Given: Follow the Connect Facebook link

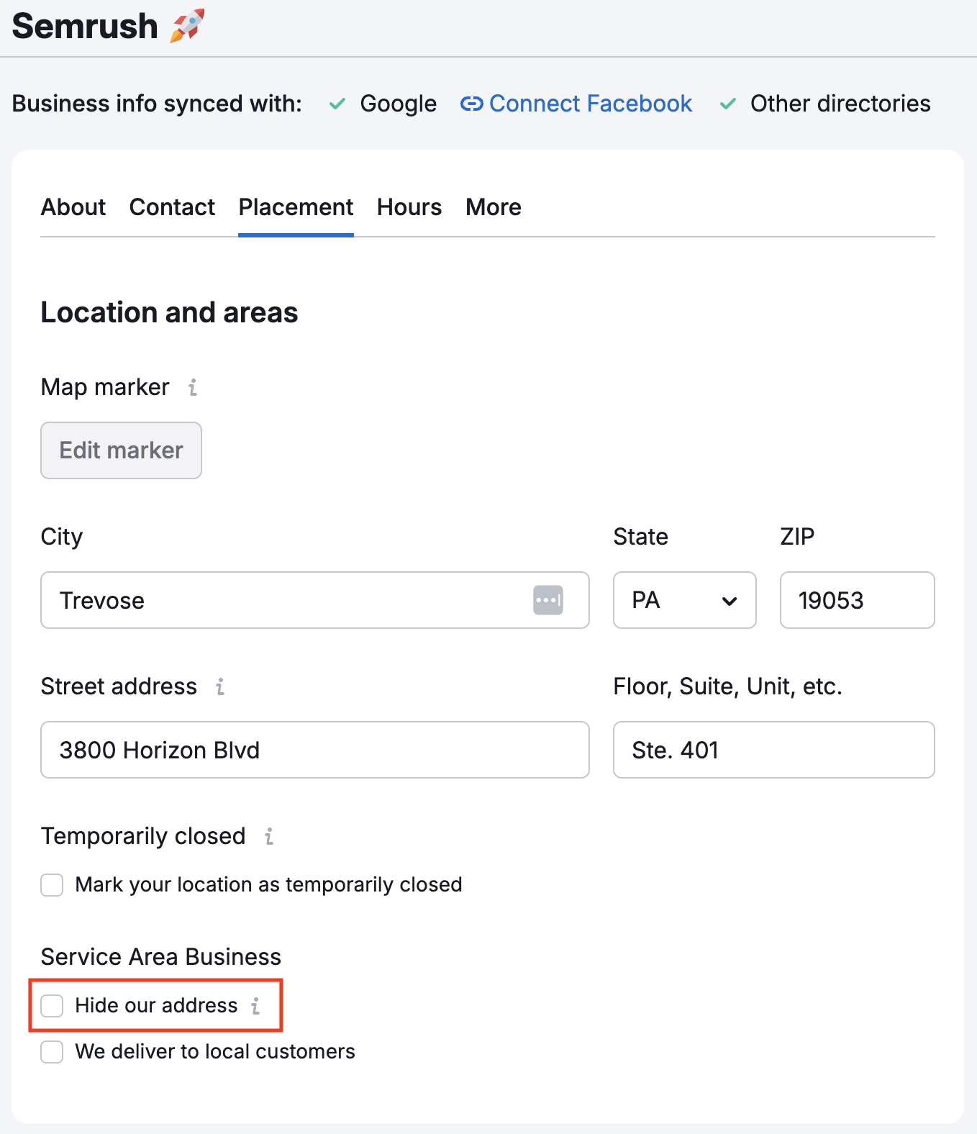Looking at the screenshot, I should pyautogui.click(x=590, y=104).
